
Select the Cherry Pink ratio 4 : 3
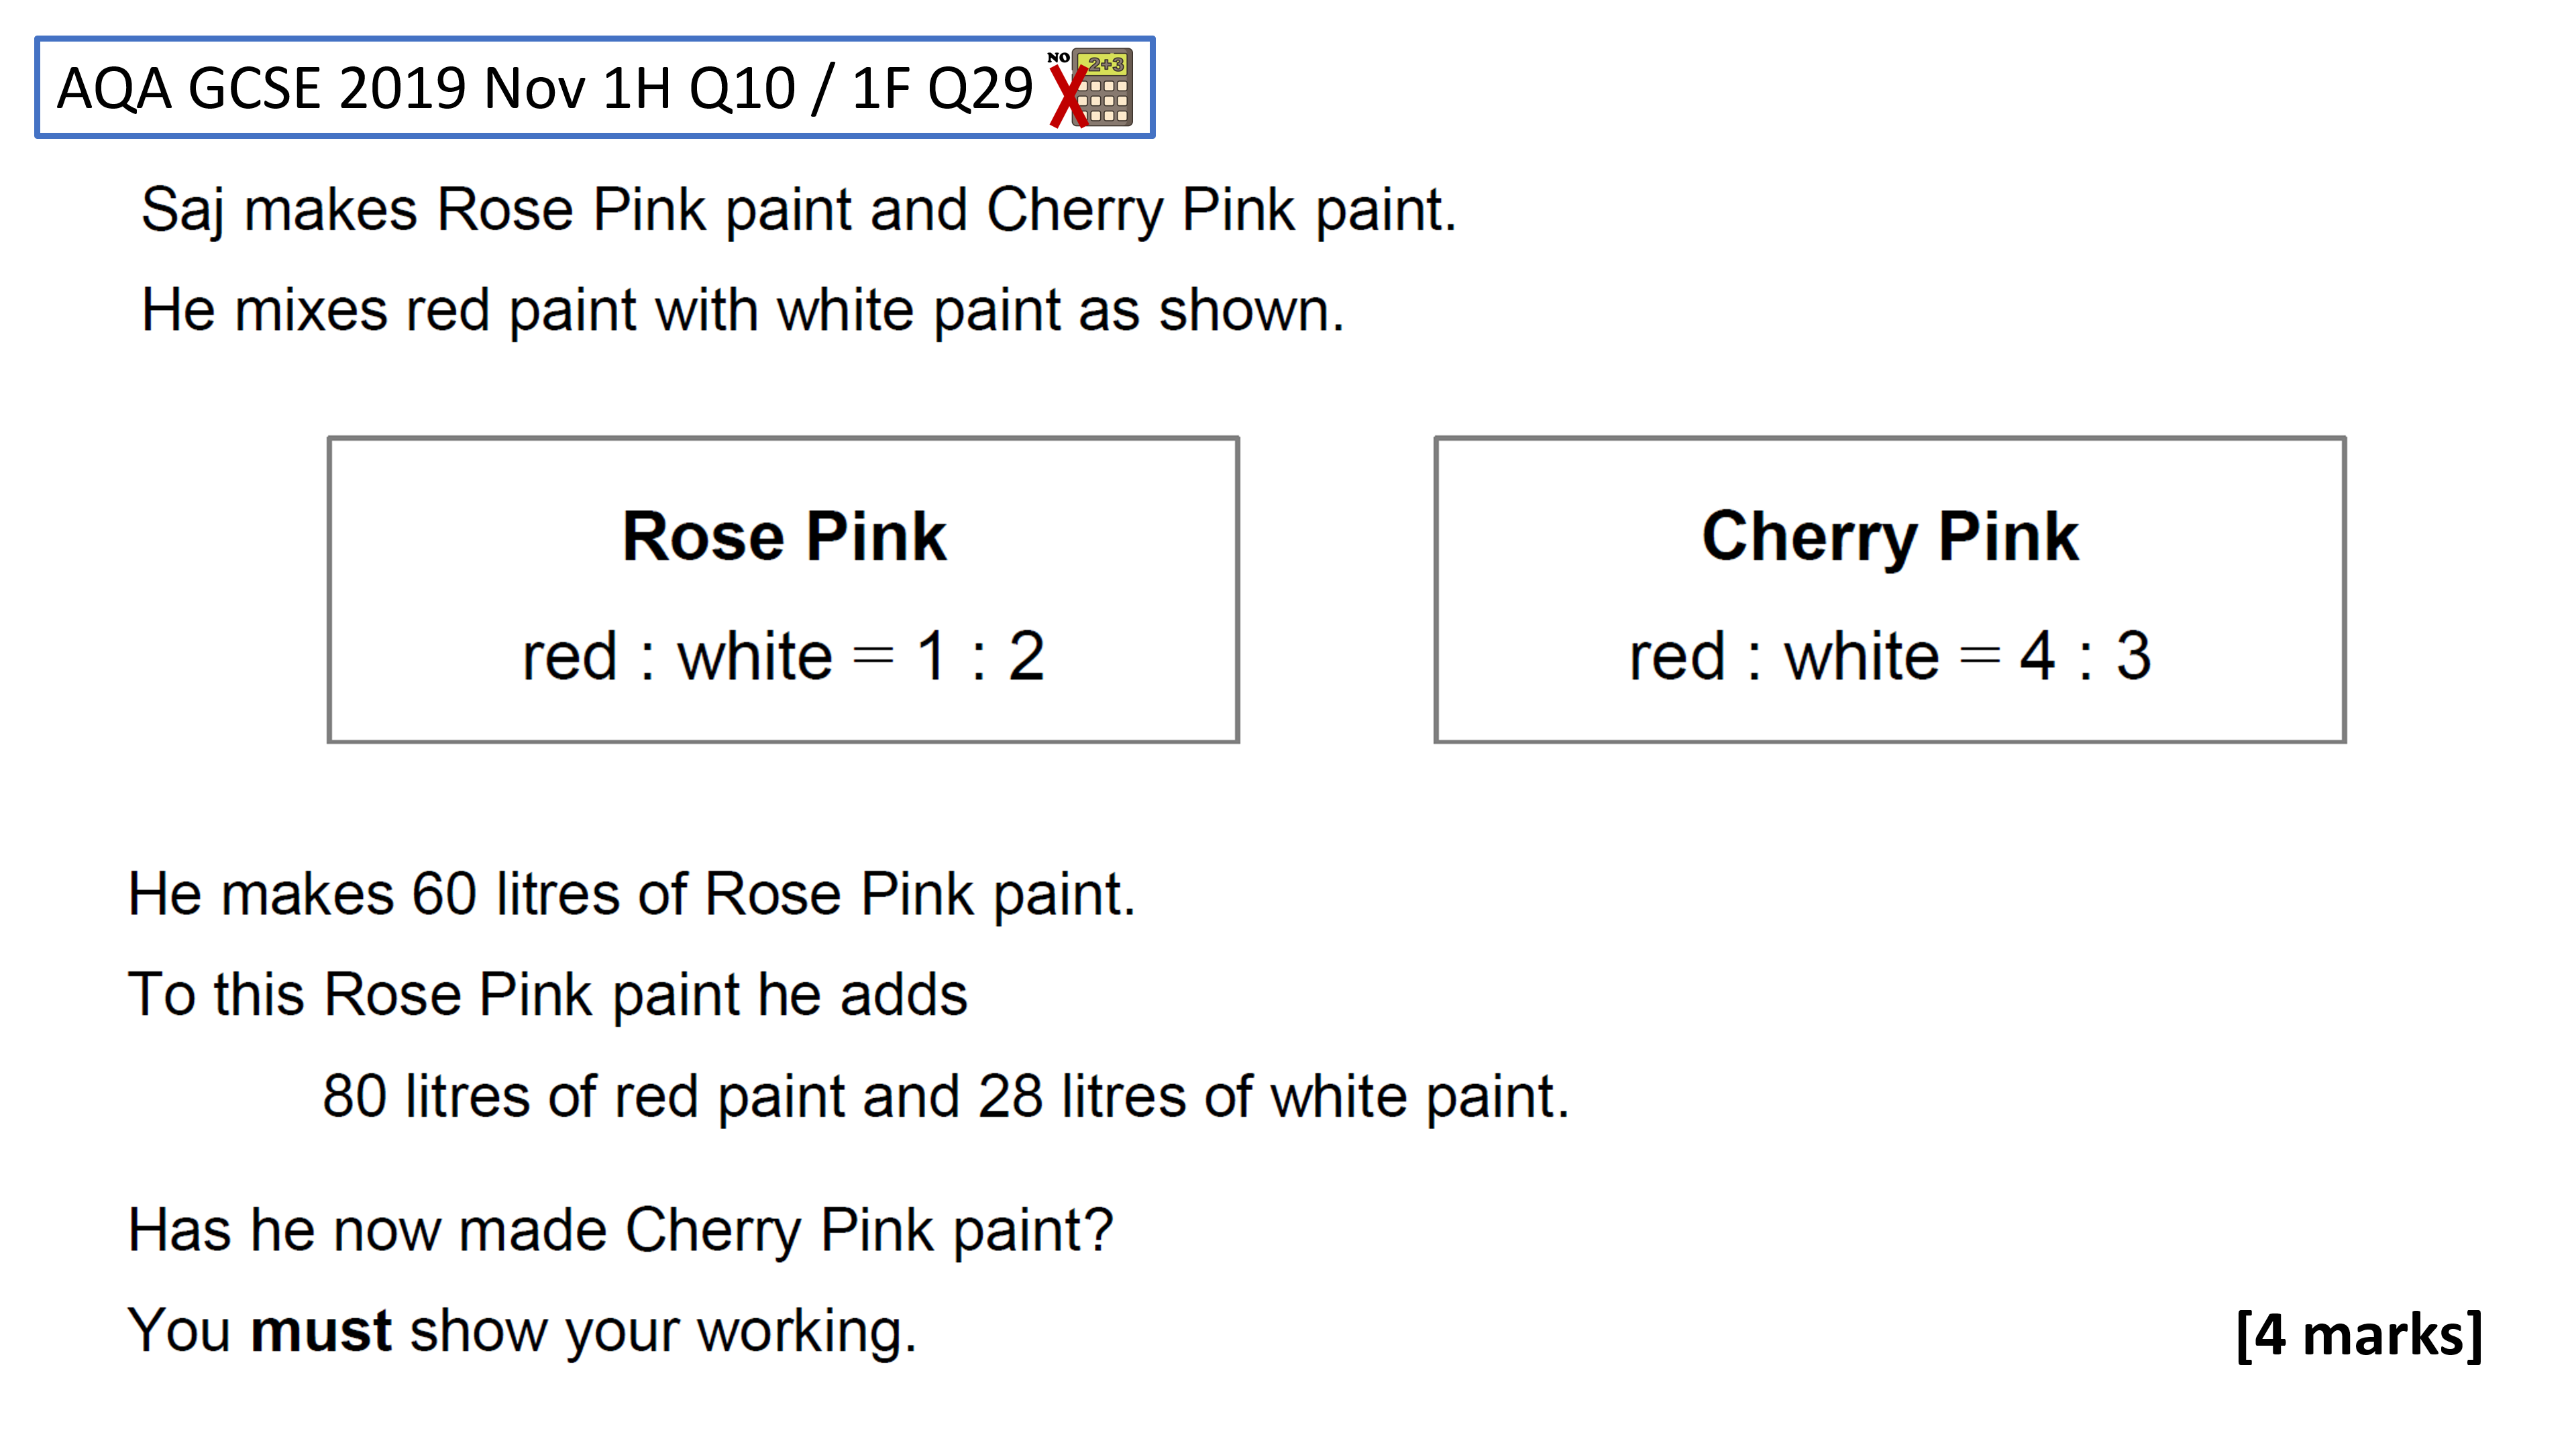(x=2086, y=657)
